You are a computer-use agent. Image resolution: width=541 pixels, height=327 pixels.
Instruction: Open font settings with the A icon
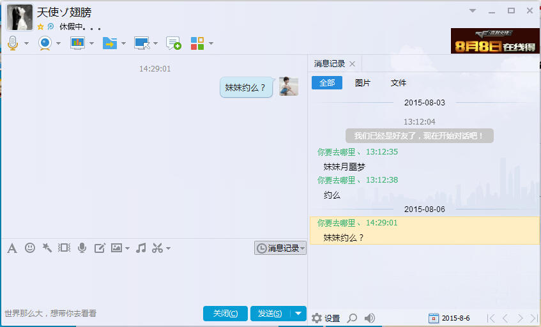(12, 248)
